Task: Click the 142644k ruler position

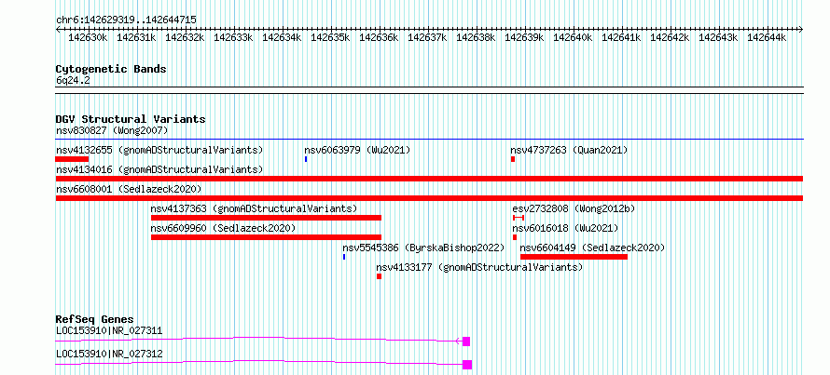Action: coord(767,37)
